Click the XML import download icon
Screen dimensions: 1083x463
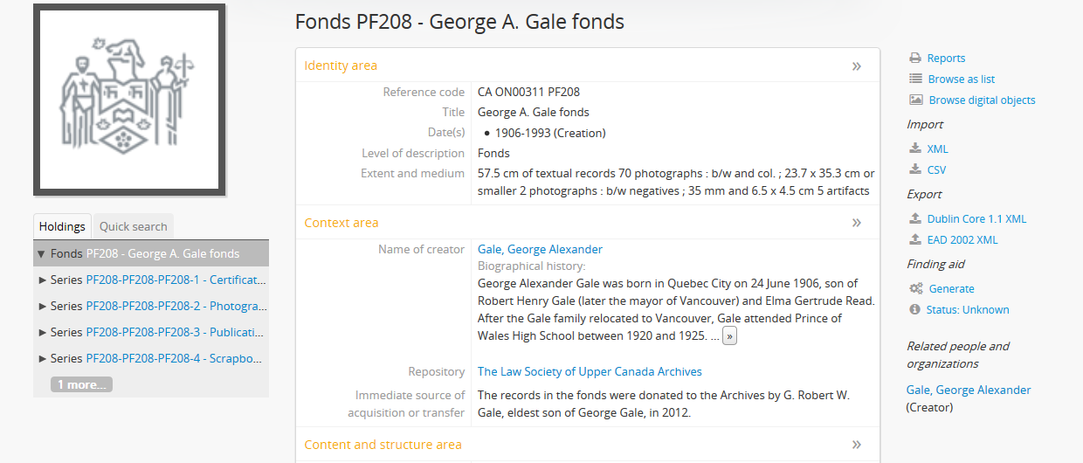(x=915, y=149)
